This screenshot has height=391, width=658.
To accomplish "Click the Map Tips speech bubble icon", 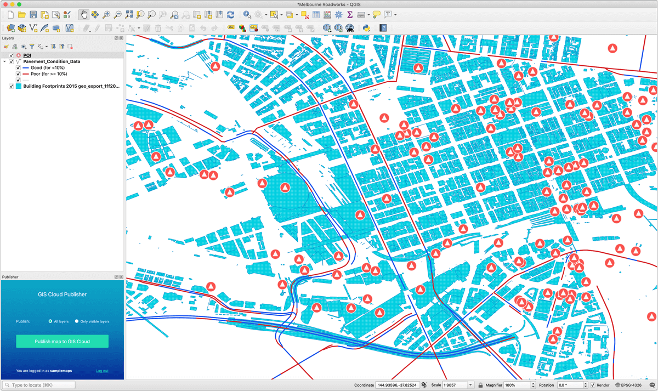I will 376,15.
